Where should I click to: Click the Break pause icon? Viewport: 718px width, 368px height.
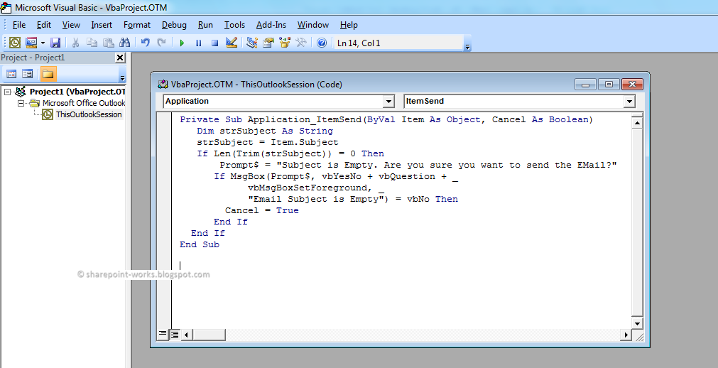point(198,43)
